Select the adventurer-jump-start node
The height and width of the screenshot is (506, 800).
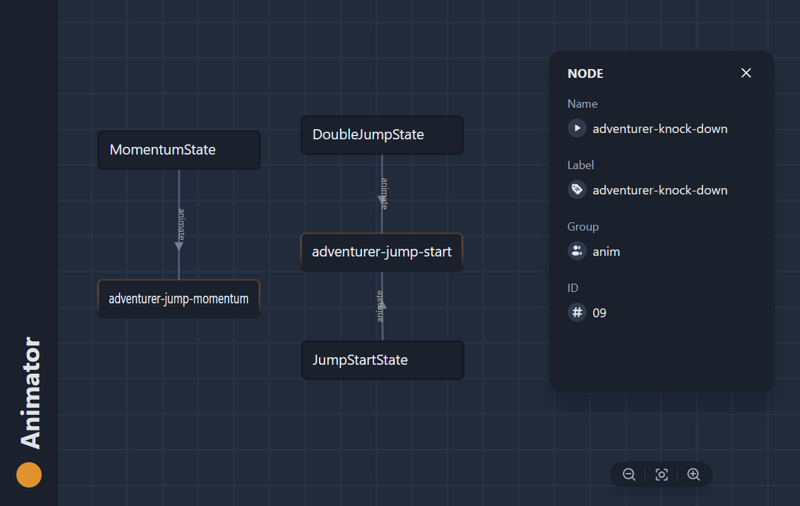pos(382,251)
